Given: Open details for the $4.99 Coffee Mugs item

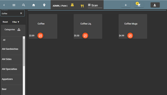Looking at the screenshot, I should pyautogui.click(x=130, y=36).
